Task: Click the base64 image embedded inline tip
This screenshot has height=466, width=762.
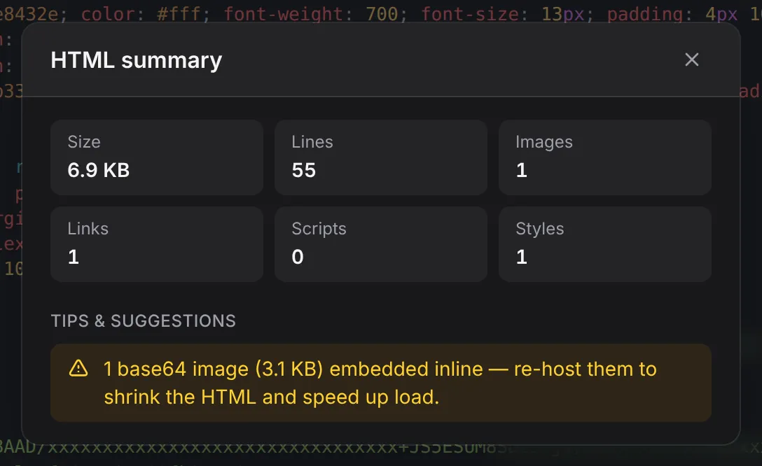Action: (x=381, y=383)
